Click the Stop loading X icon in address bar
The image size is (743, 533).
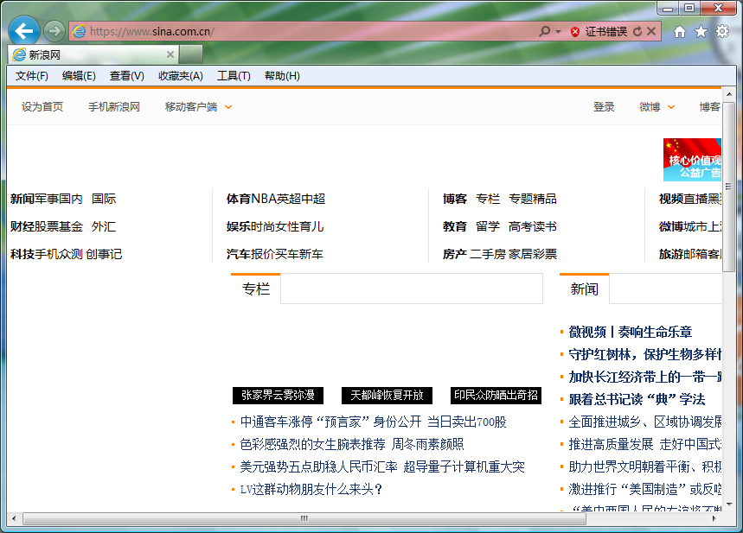pyautogui.click(x=651, y=31)
